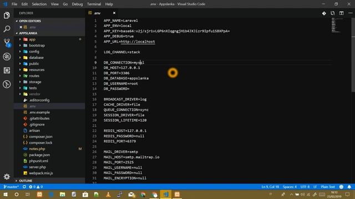Image resolution: width=355 pixels, height=199 pixels.
Task: Open the Explorer view in activity bar
Action: 7,15
